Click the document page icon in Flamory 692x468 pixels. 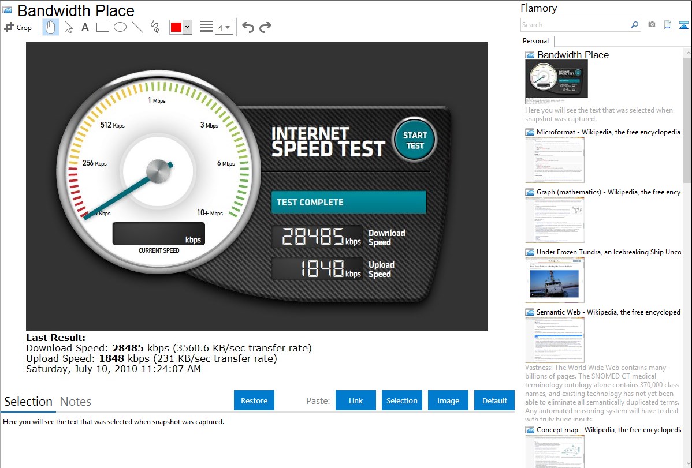668,25
